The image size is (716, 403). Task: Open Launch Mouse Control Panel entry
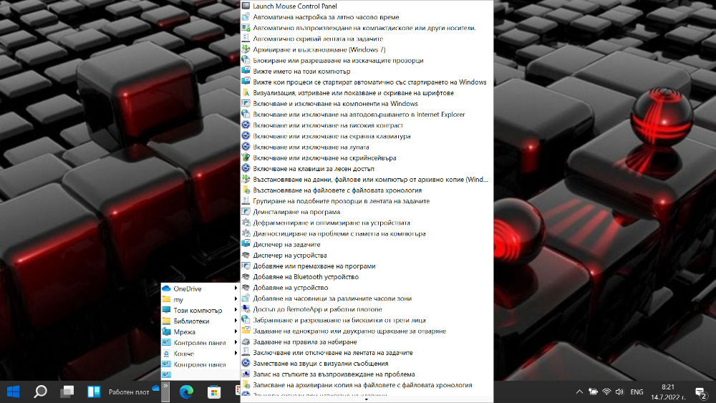pyautogui.click(x=367, y=6)
